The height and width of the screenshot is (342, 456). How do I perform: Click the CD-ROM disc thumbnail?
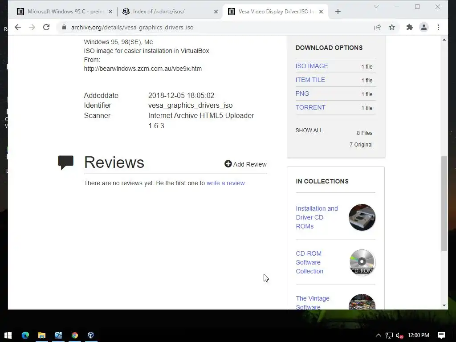tap(362, 262)
